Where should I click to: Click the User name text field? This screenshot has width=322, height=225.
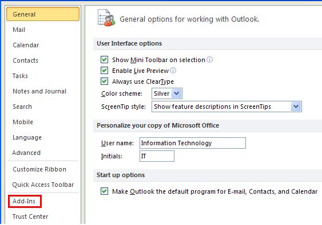coord(193,143)
